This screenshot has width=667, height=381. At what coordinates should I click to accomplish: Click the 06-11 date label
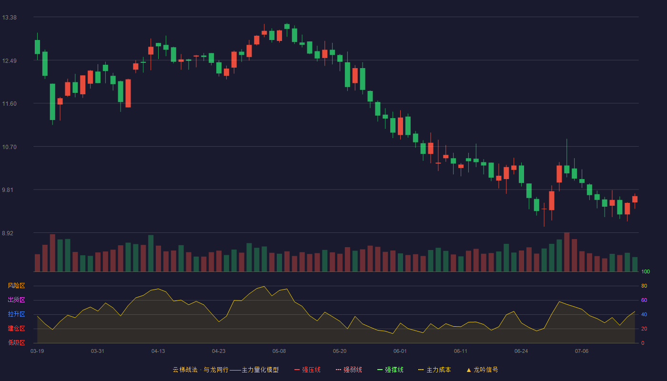(461, 351)
